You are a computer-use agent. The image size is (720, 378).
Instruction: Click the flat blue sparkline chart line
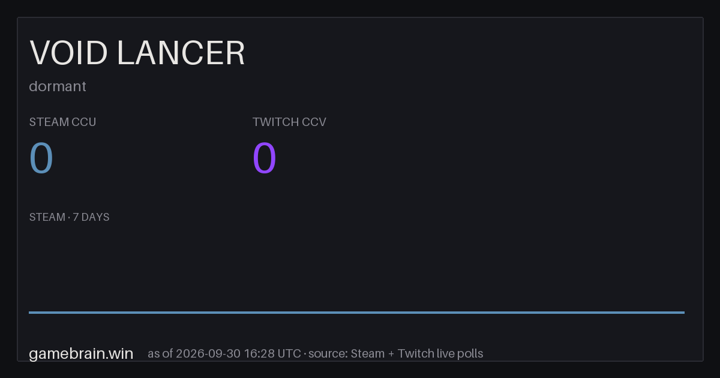pos(356,312)
